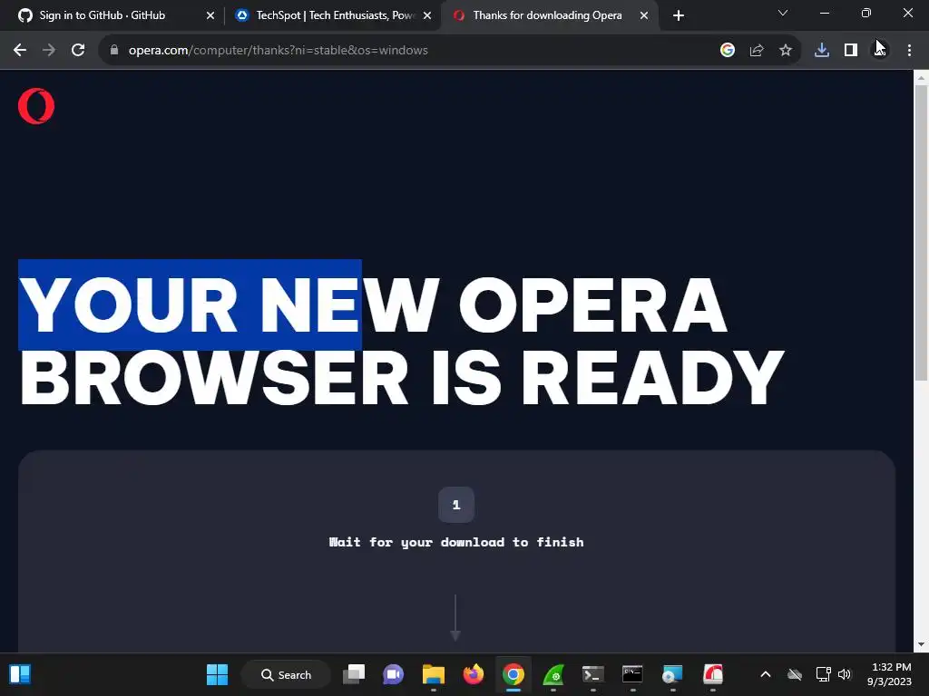Open the terminal app on taskbar

click(x=593, y=674)
